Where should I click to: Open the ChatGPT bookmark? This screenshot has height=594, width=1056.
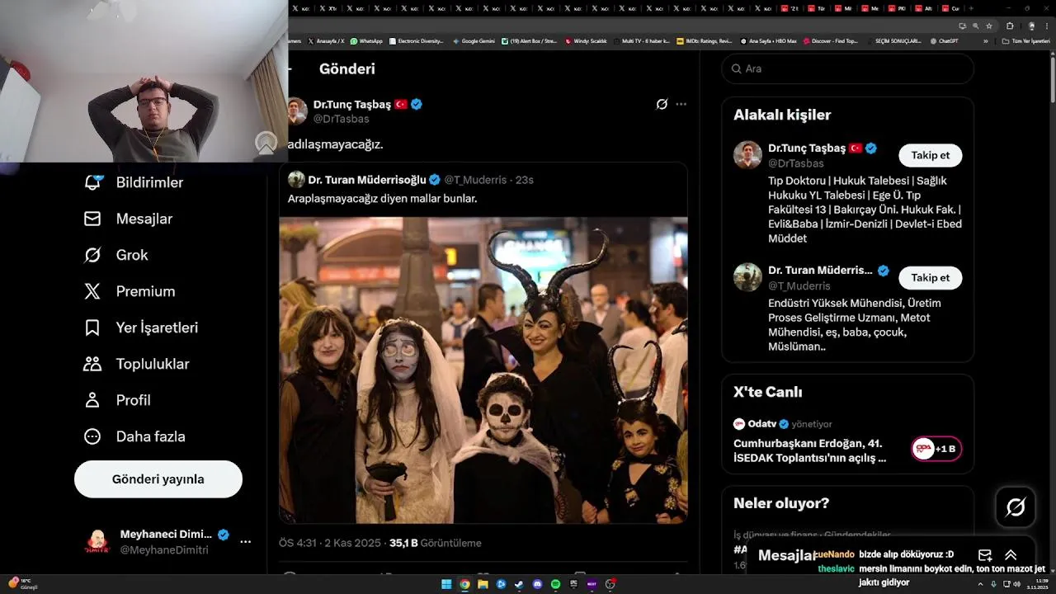(x=945, y=40)
